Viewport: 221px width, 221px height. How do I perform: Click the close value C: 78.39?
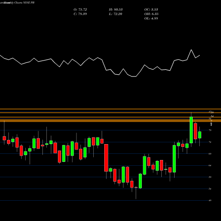coord(80,14)
